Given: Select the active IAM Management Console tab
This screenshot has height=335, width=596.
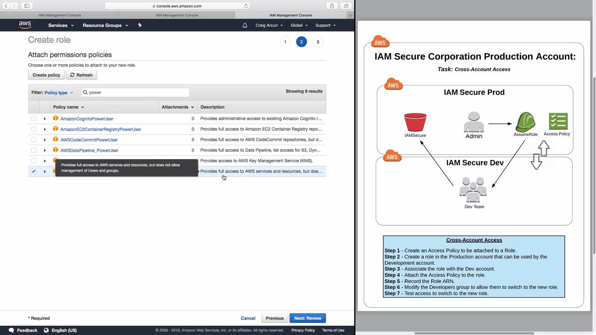Looking at the screenshot, I should (291, 15).
